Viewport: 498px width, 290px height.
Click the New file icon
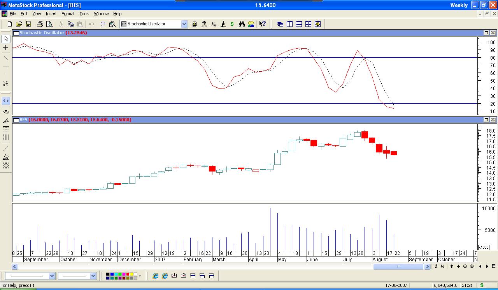[10, 24]
